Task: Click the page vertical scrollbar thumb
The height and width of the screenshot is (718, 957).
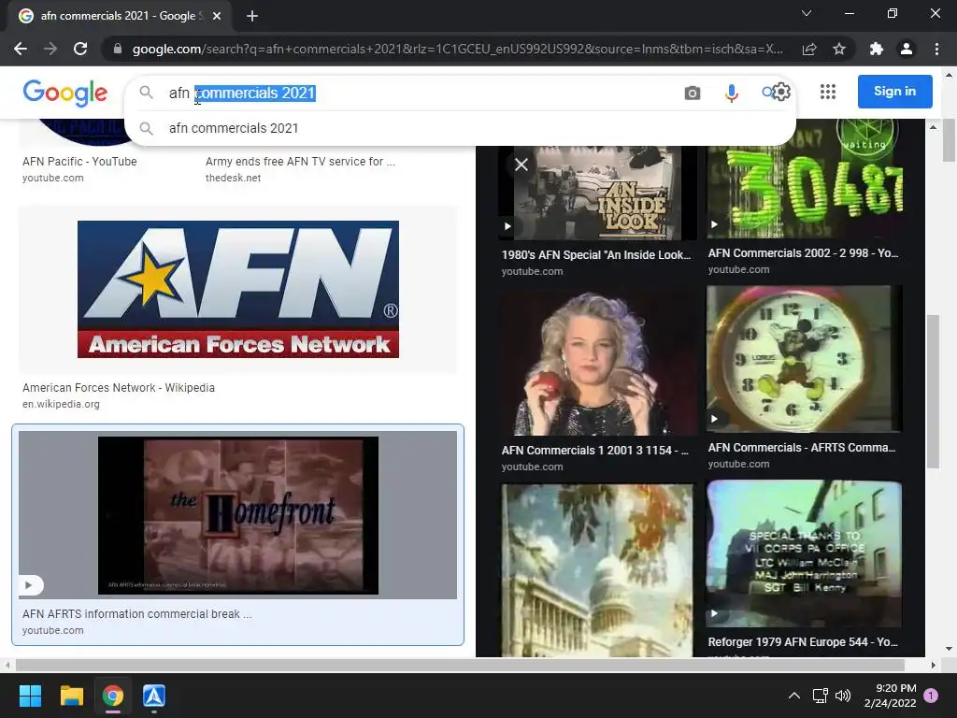Action: [950, 141]
